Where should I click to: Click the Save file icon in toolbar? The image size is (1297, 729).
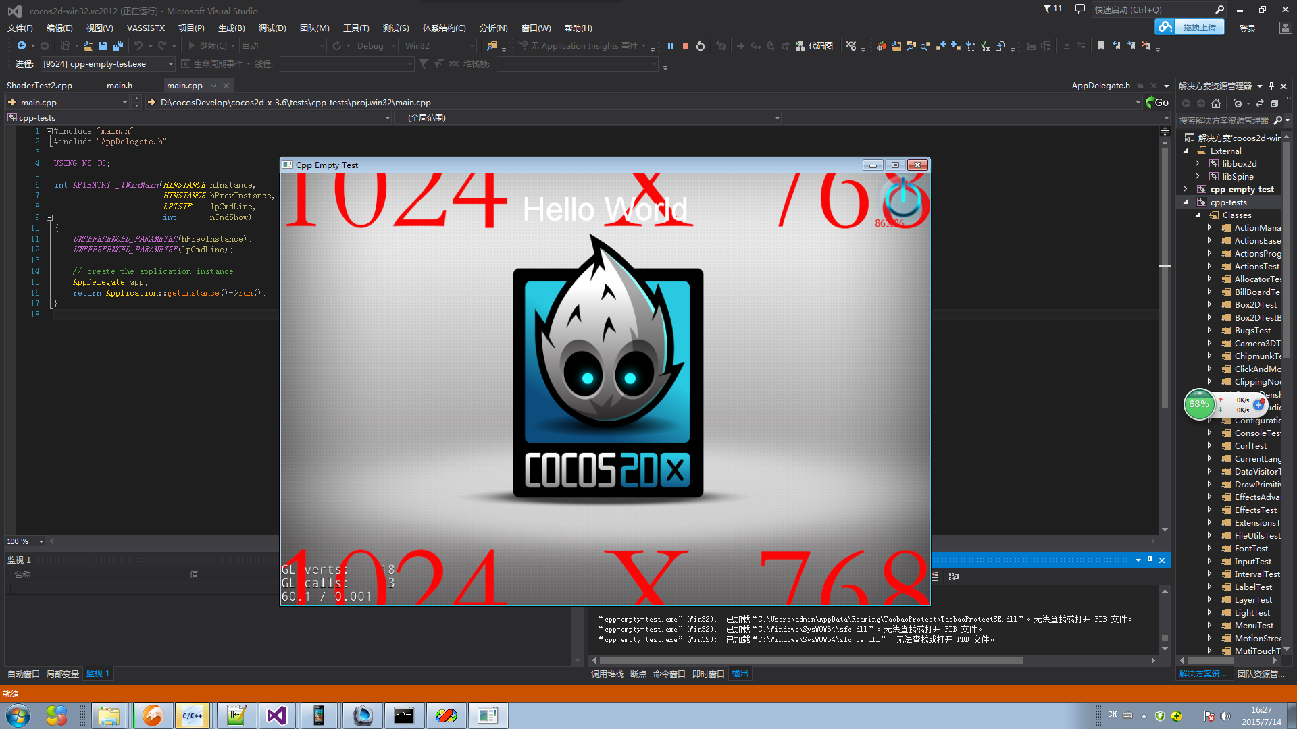click(103, 46)
